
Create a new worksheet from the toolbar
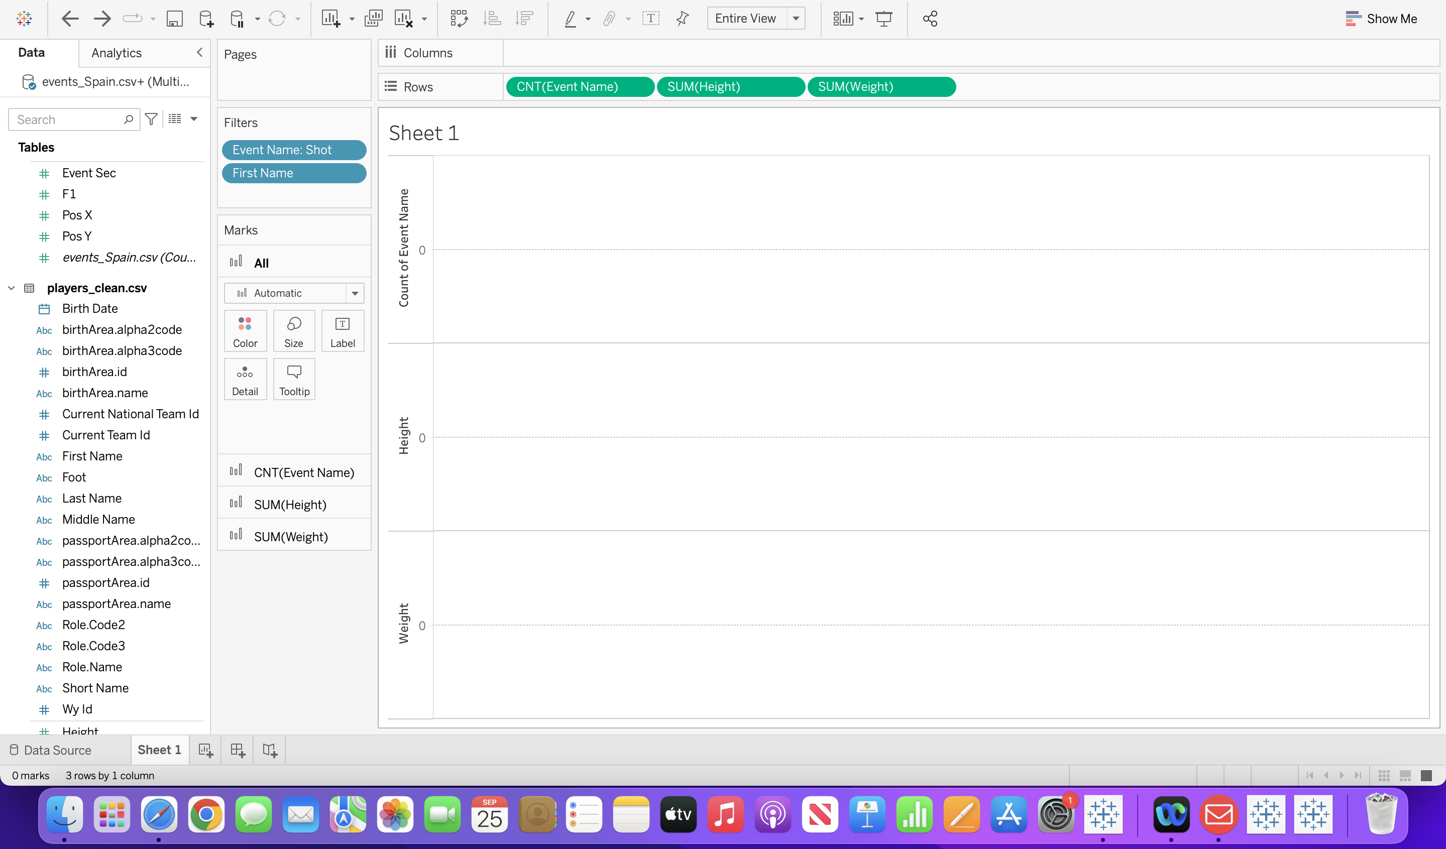pos(331,19)
